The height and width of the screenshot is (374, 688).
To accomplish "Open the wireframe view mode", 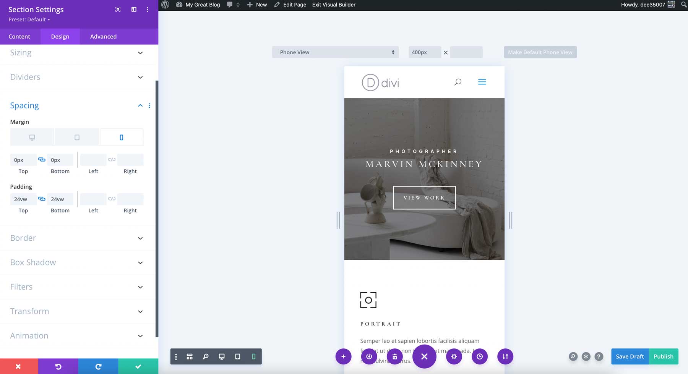I will [189, 356].
